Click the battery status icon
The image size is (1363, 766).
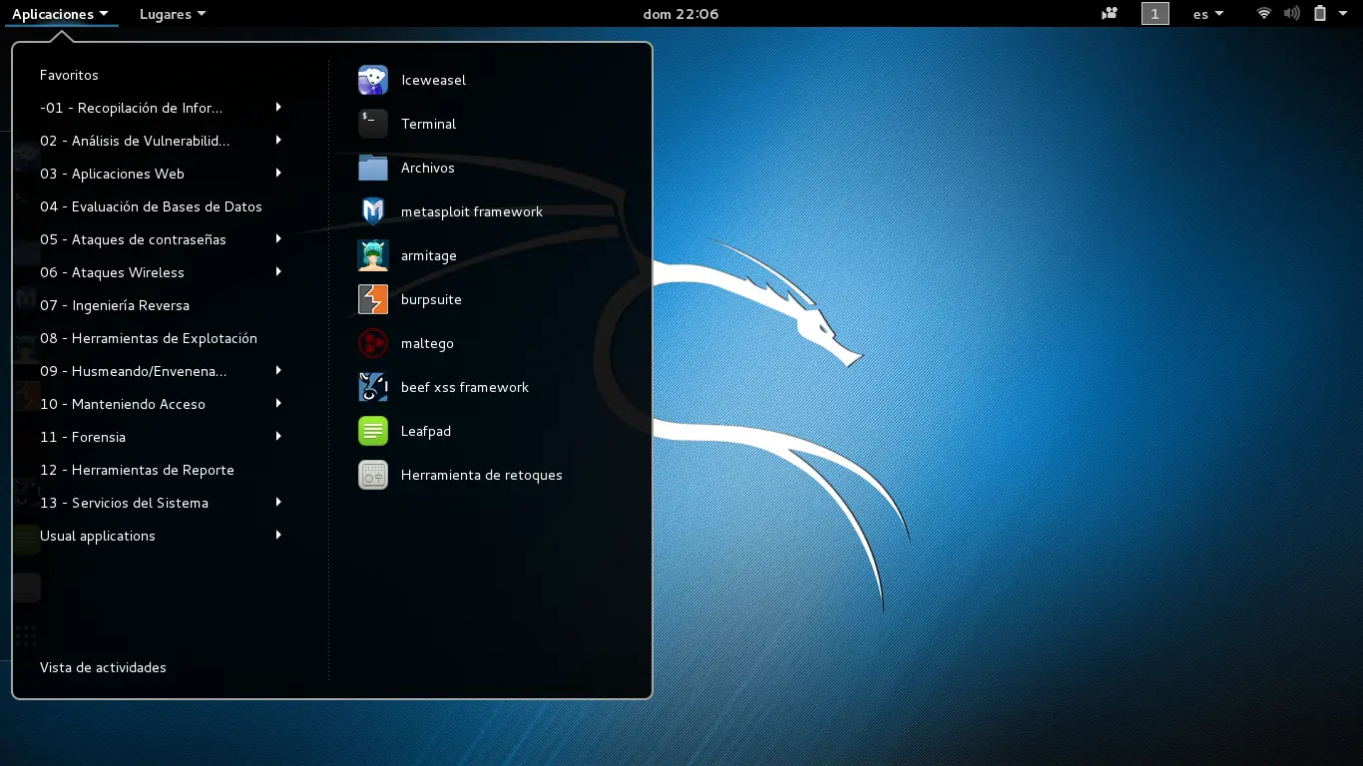click(x=1320, y=14)
